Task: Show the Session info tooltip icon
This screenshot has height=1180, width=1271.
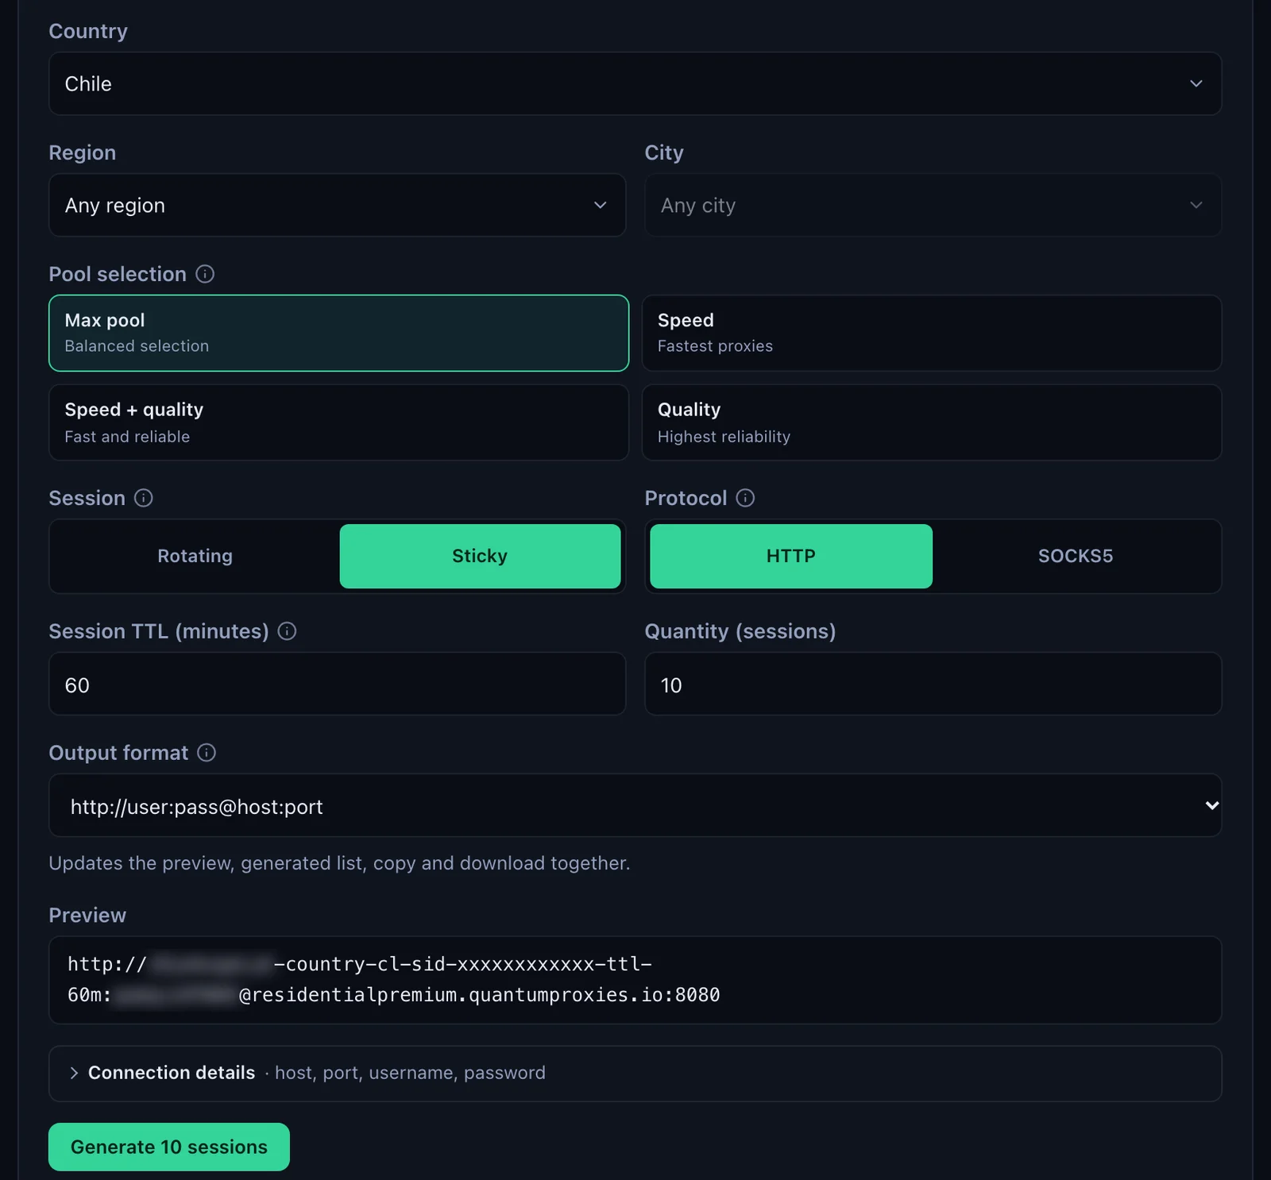Action: [x=144, y=498]
